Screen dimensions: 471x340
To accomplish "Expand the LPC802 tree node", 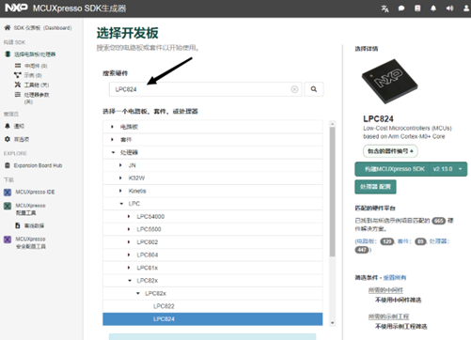I will click(129, 242).
